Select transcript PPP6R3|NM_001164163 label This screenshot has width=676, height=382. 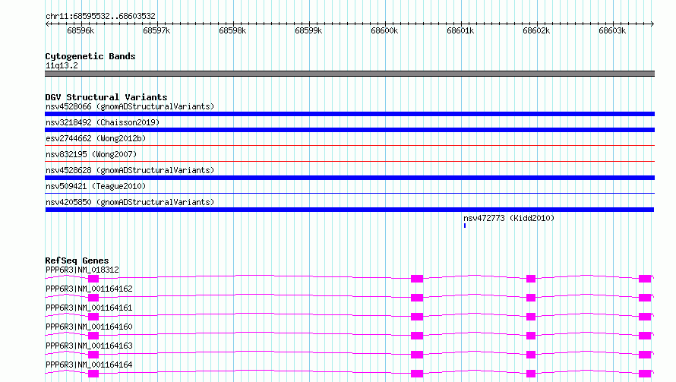89,346
